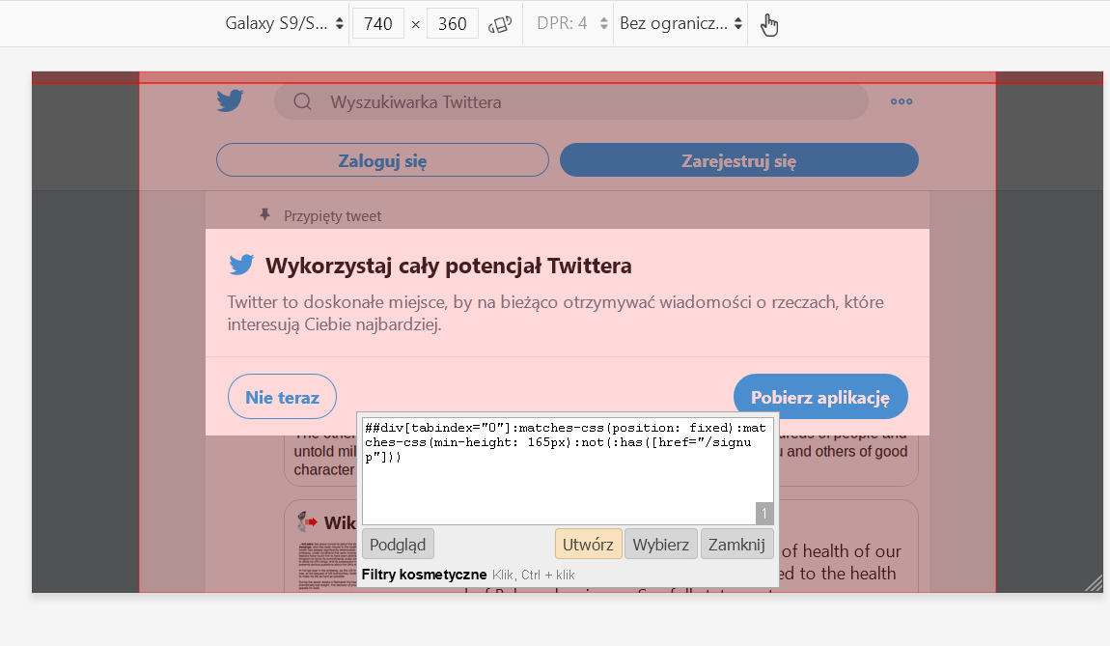Click the Zaloguj się button
The height and width of the screenshot is (646, 1110).
(x=382, y=160)
